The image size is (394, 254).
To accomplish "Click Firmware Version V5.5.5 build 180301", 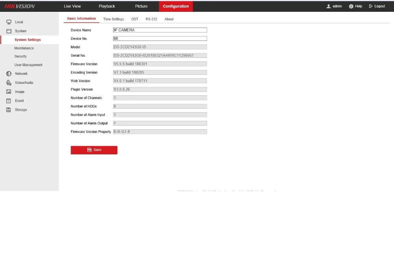I will [160, 64].
